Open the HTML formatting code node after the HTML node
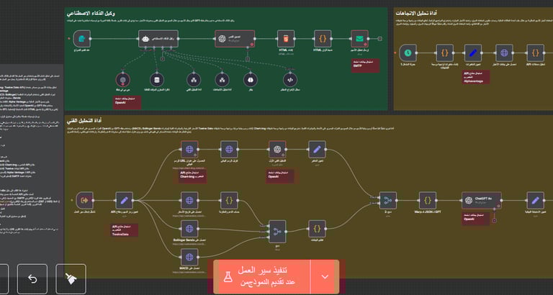The width and height of the screenshot is (553, 295). tap(323, 39)
